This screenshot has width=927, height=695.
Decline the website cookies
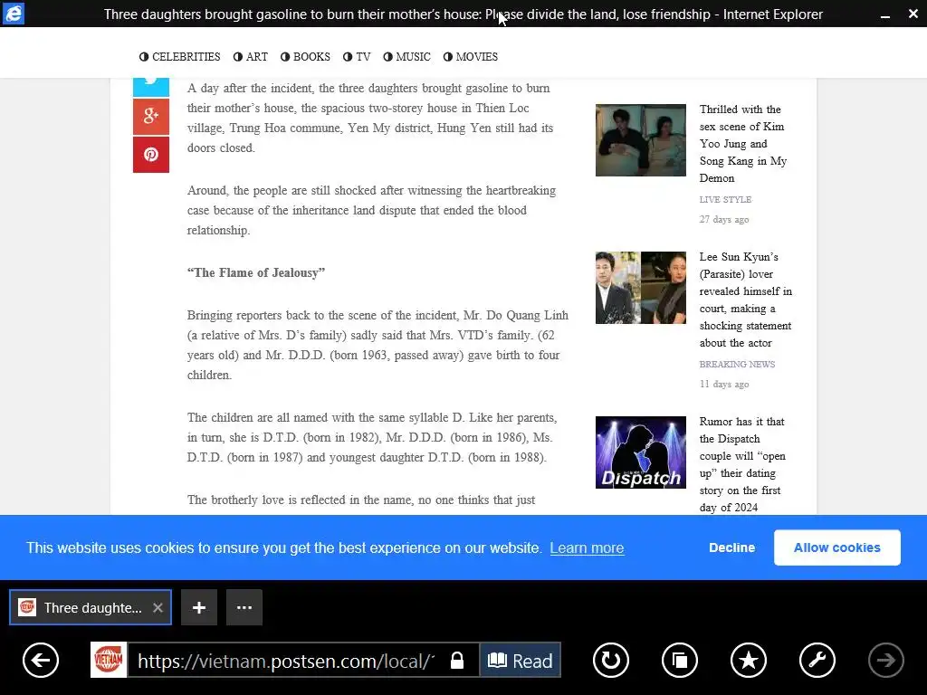click(x=731, y=547)
